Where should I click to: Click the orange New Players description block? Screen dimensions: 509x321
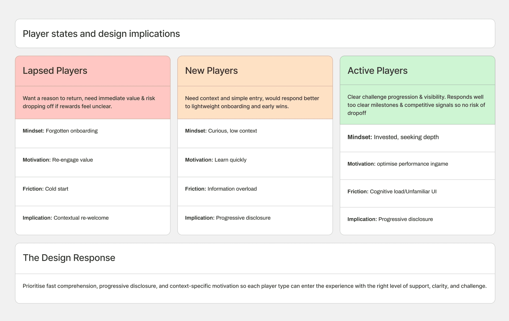pyautogui.click(x=255, y=102)
